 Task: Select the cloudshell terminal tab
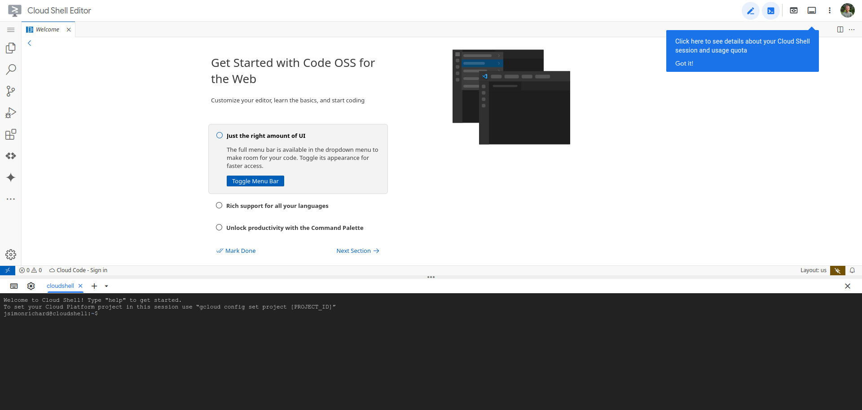click(x=60, y=286)
